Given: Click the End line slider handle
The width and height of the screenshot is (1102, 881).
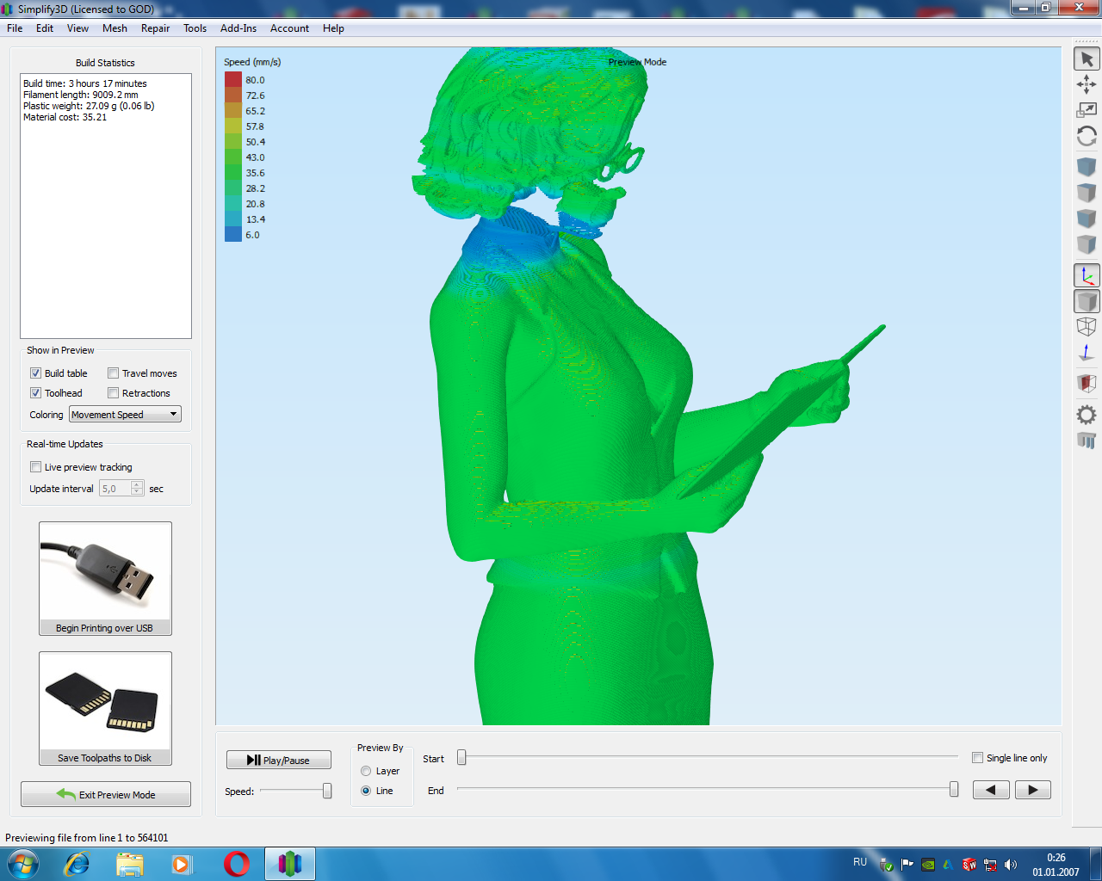Looking at the screenshot, I should point(953,790).
